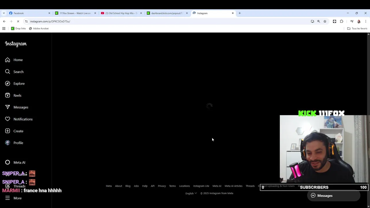
Task: Click the Search magnifier icon
Action: pos(8,72)
